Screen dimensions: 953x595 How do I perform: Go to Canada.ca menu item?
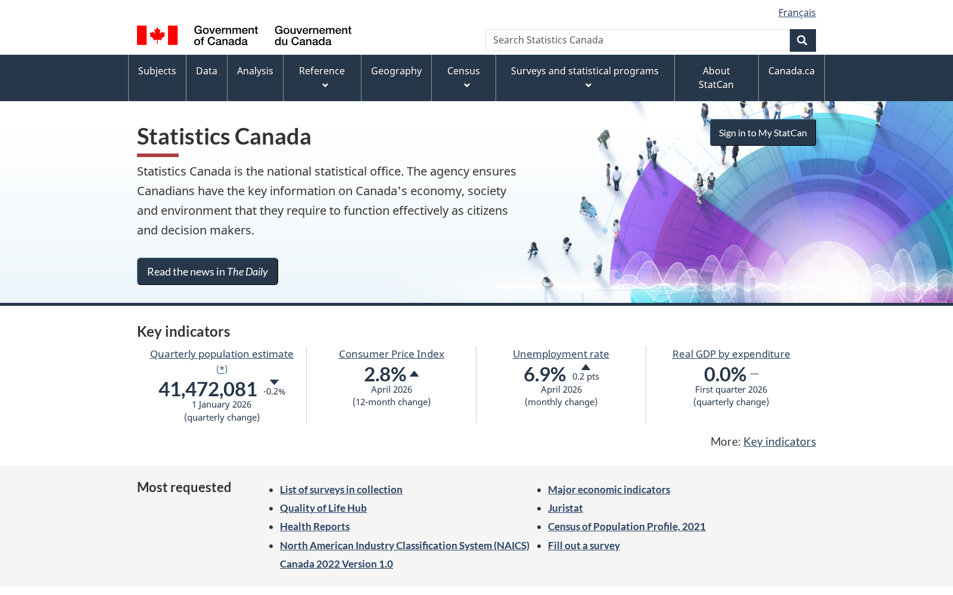[792, 78]
